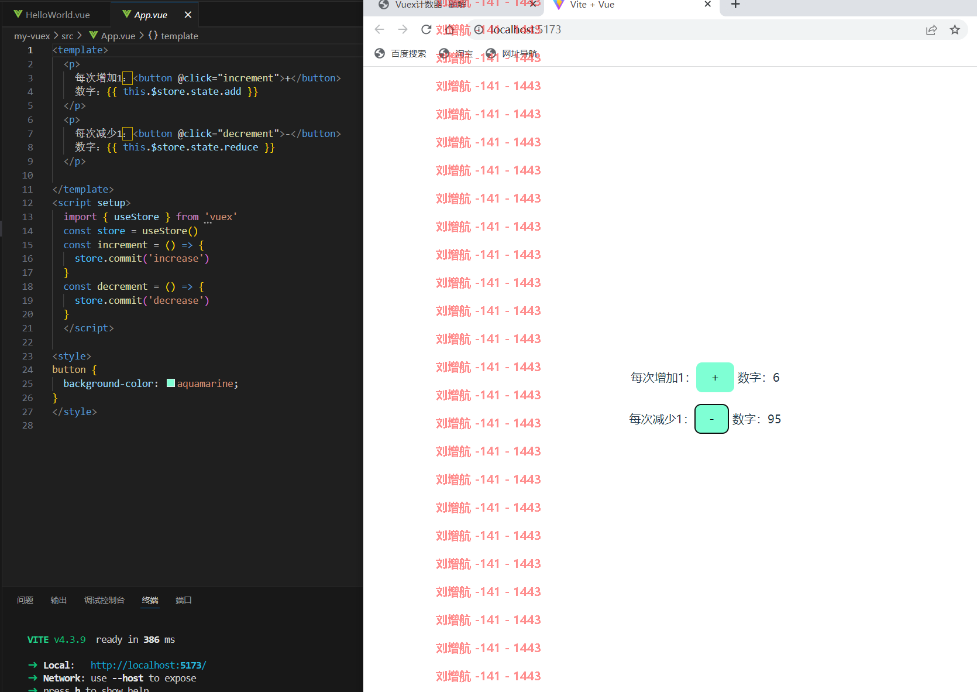Click the aquamarine color swatch in CSS
This screenshot has width=977, height=692.
click(x=171, y=383)
